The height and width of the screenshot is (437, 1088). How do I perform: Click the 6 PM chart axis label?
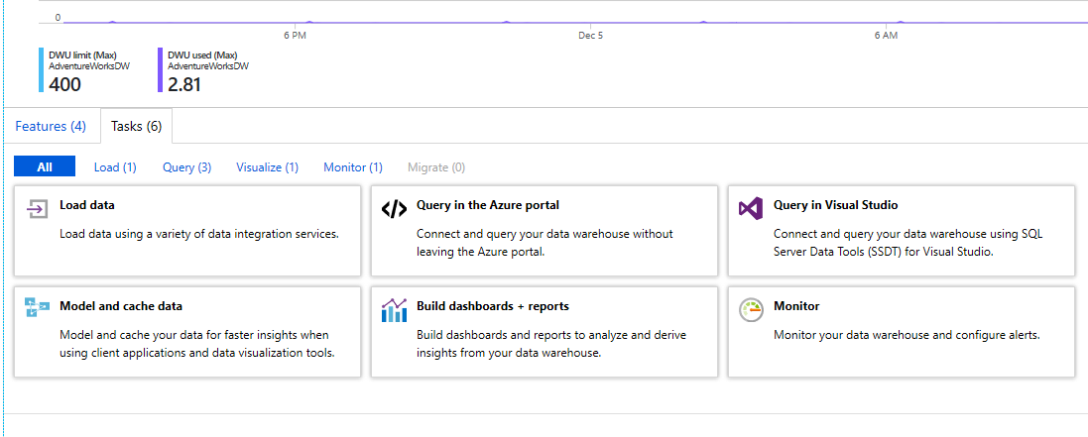tap(295, 36)
